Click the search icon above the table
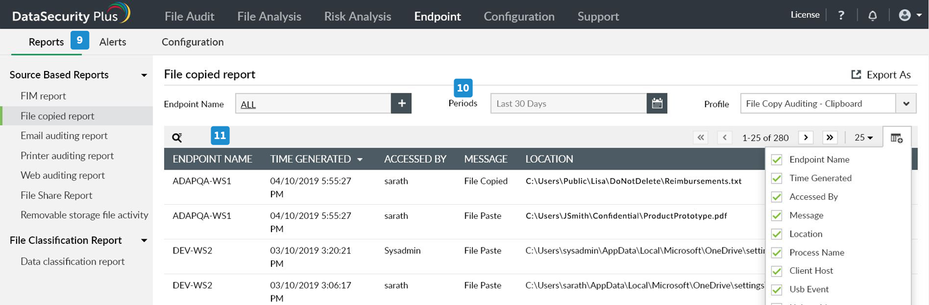929x305 pixels. click(x=177, y=137)
